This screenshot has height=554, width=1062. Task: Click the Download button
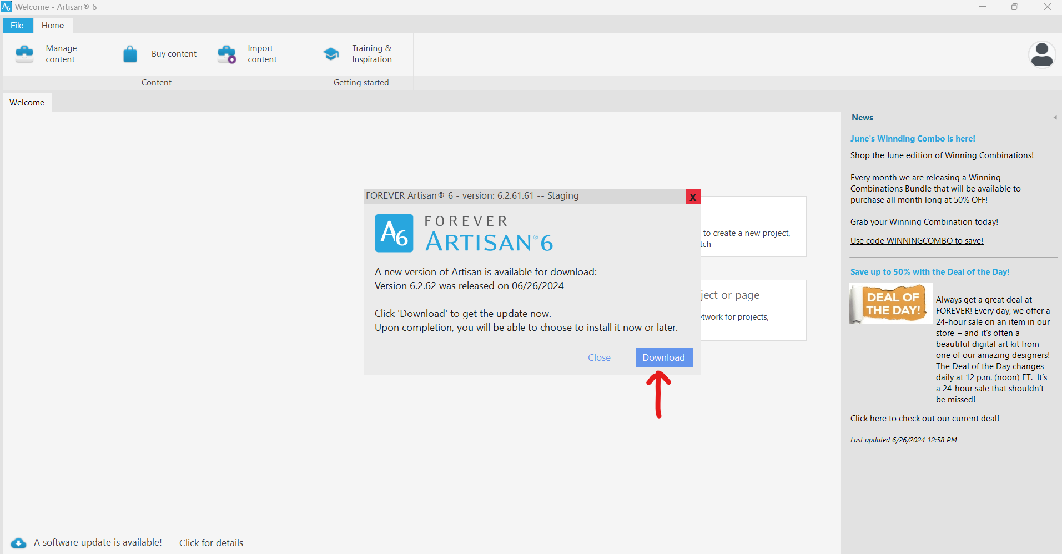pos(664,357)
